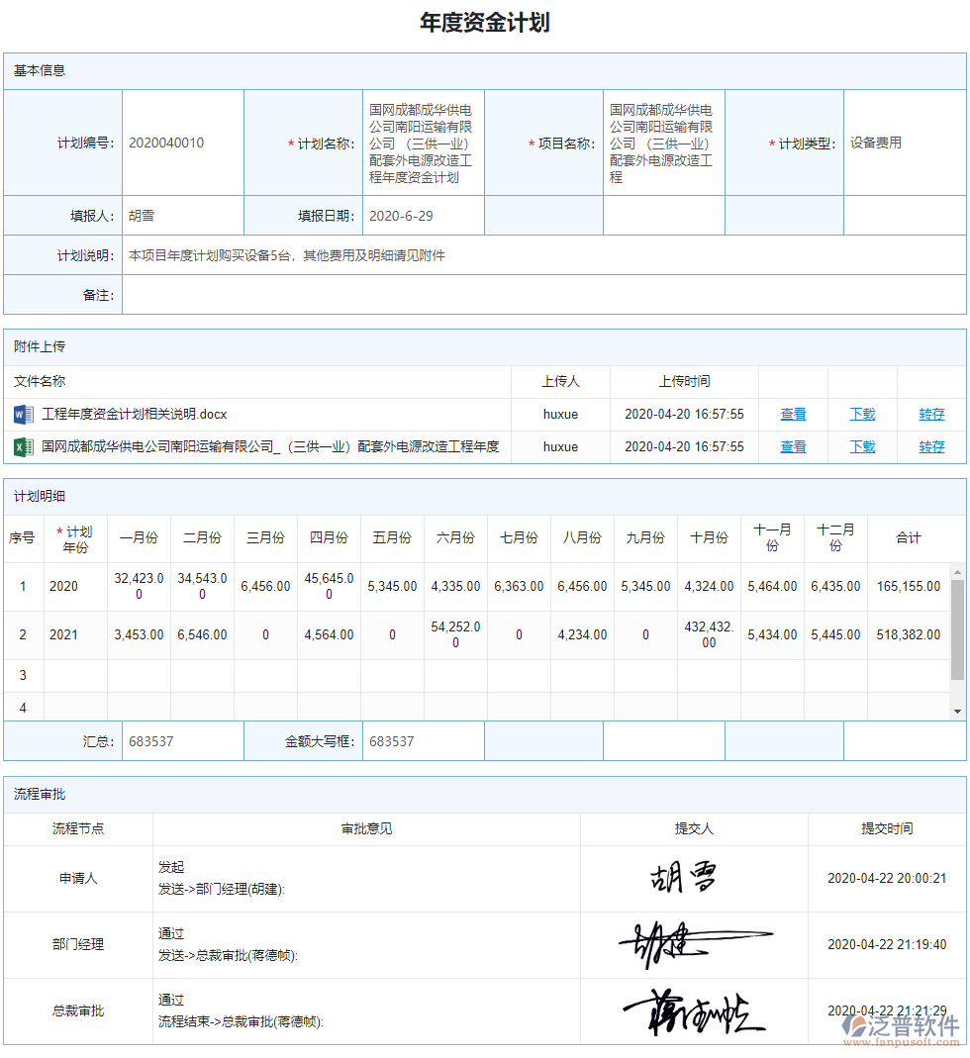Click the Word file icon beside 工程年度资金计划相关说明.docx
Screen dimensions: 970x1058
[22, 414]
